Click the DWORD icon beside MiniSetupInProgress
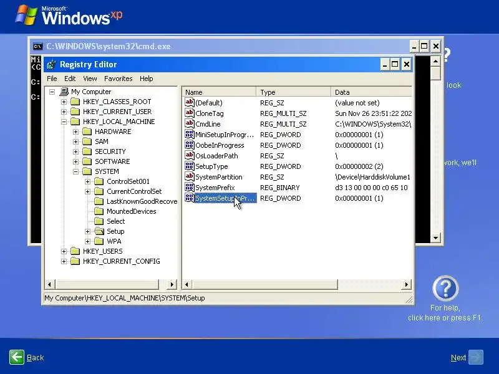The image size is (499, 374). 190,135
